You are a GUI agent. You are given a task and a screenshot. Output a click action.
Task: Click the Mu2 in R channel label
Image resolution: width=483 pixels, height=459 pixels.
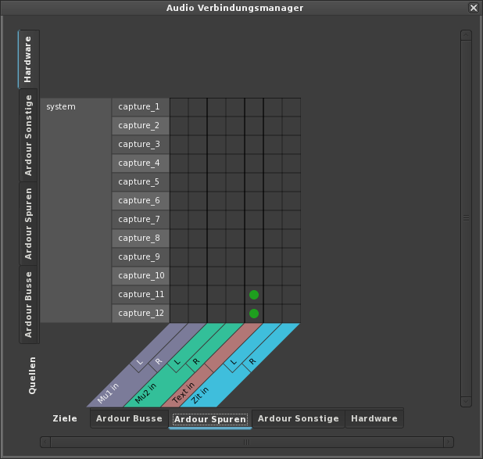[196, 361]
